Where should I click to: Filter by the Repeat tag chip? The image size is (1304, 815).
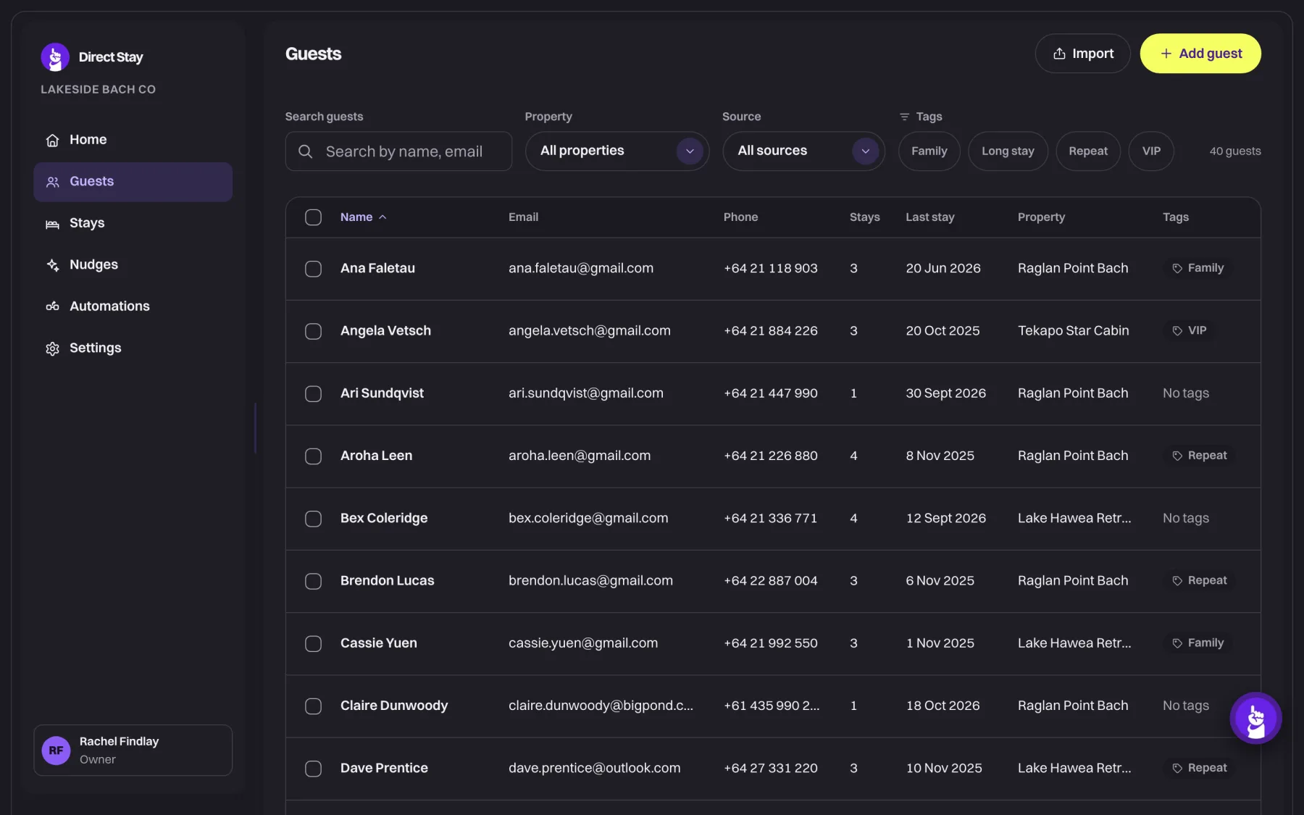1088,151
